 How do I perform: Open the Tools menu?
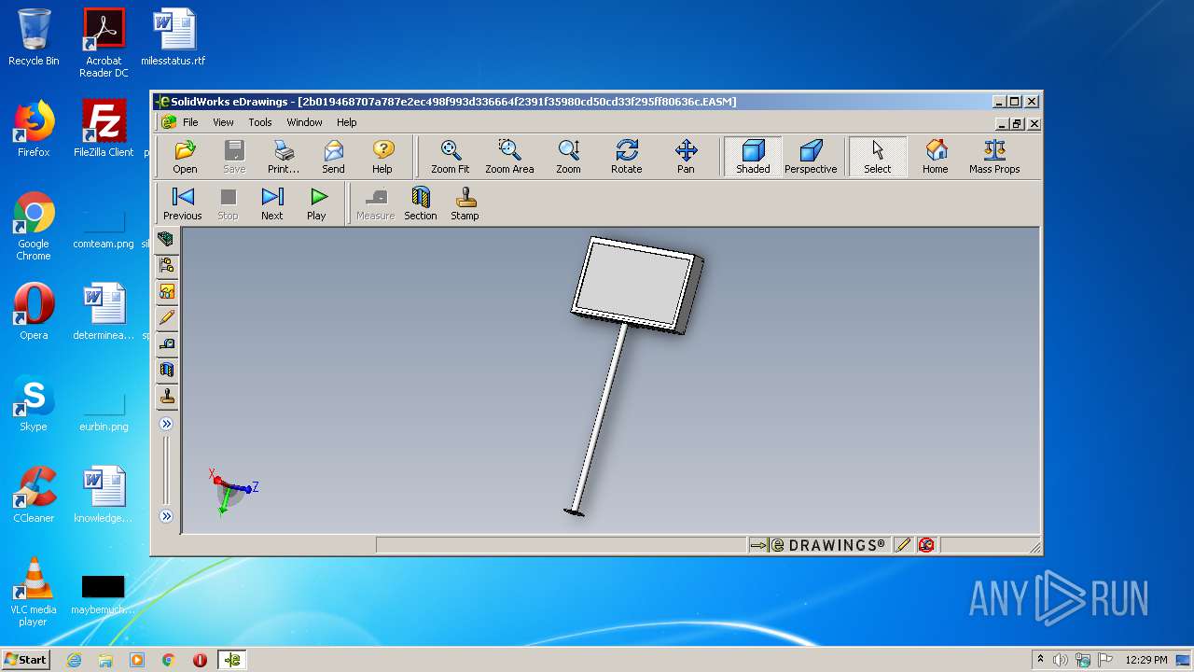(x=260, y=122)
